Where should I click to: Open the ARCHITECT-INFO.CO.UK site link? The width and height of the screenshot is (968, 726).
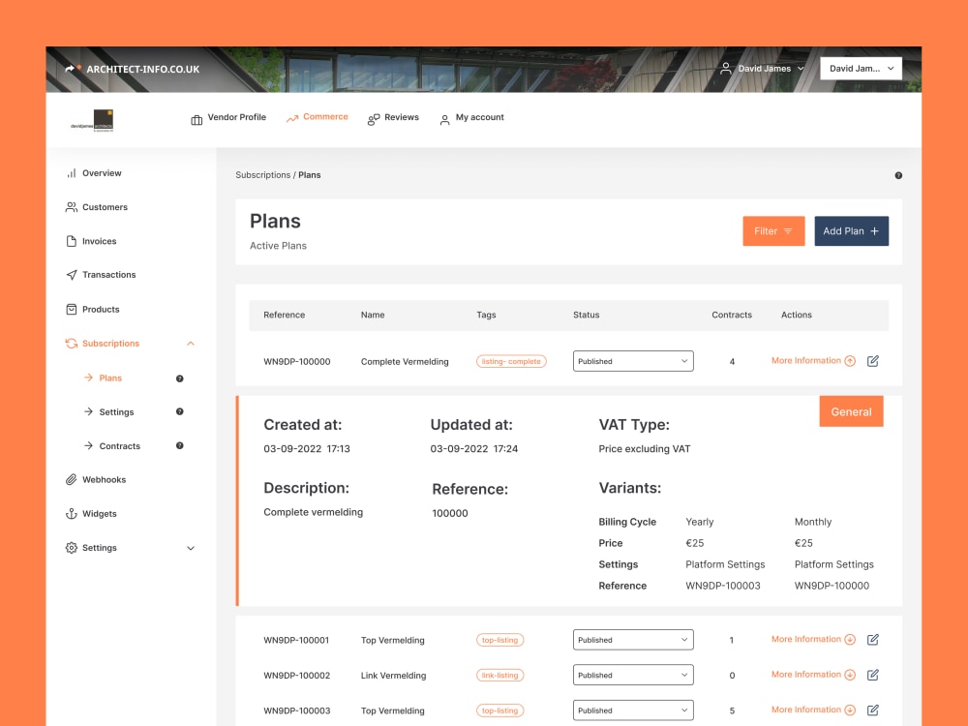142,69
